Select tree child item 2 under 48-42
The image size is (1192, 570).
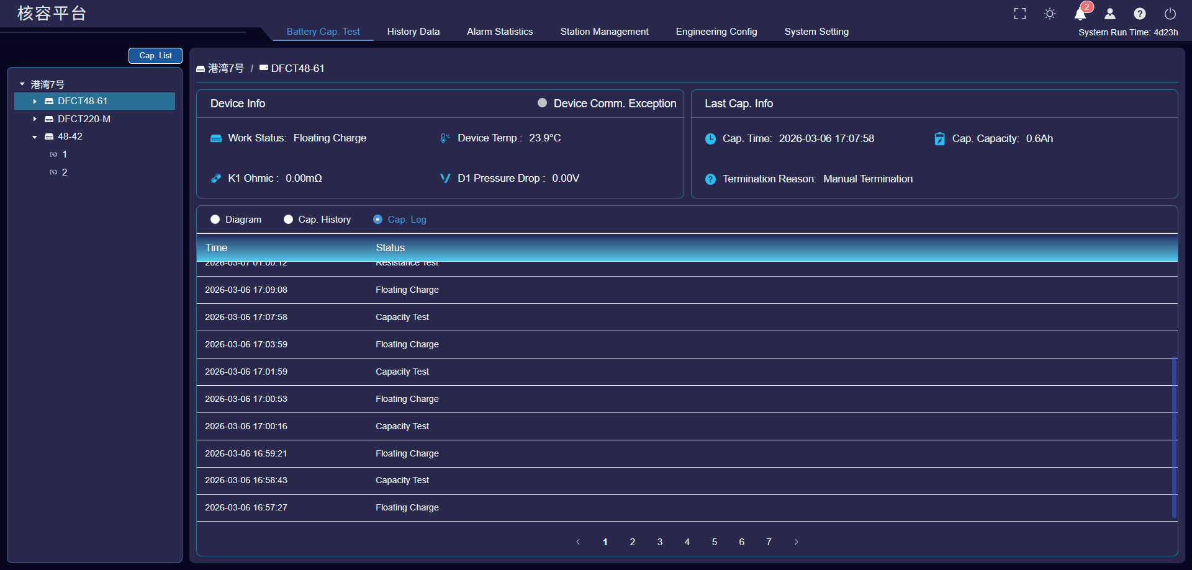click(65, 172)
